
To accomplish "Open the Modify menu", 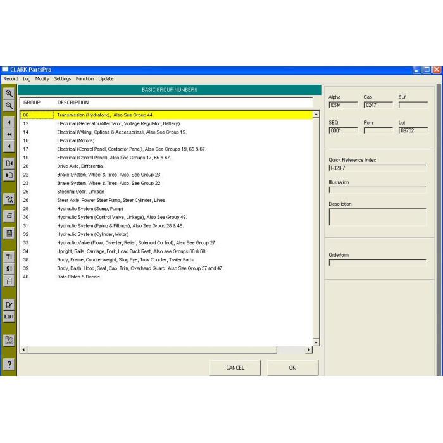I will 42,79.
